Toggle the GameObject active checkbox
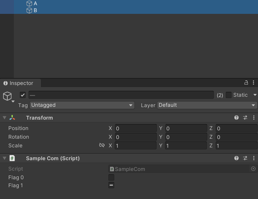This screenshot has height=199, width=258. click(23, 95)
